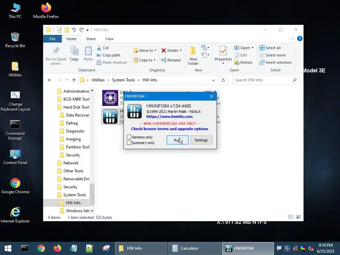Switch to the Share ribbon tab
Image resolution: width=340 pixels, height=255 pixels.
coord(91,39)
